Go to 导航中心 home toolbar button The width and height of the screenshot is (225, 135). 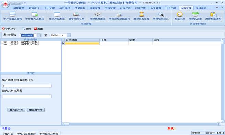[x=9, y=29]
